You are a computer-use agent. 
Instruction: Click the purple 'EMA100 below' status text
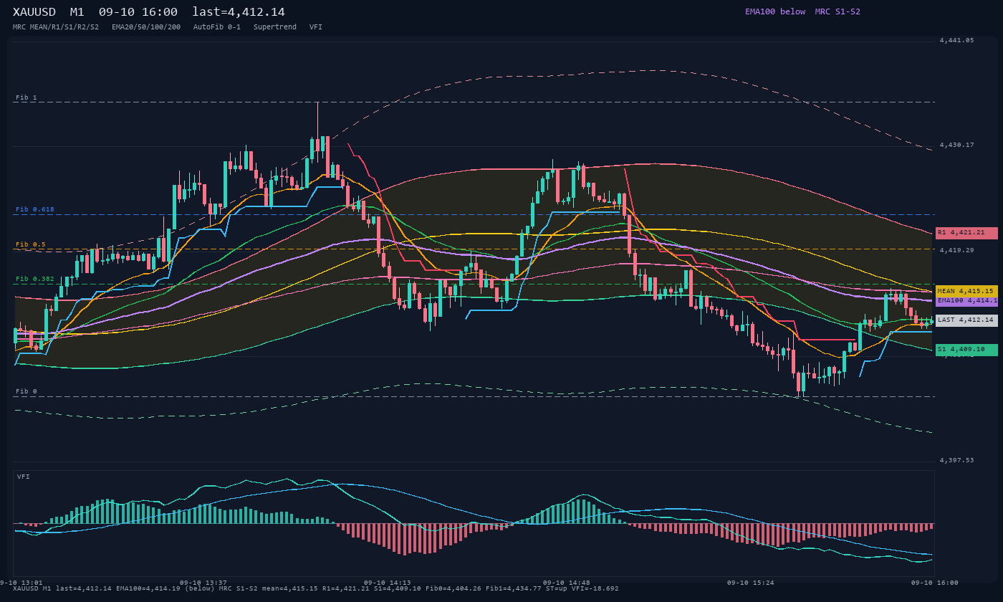(x=775, y=11)
